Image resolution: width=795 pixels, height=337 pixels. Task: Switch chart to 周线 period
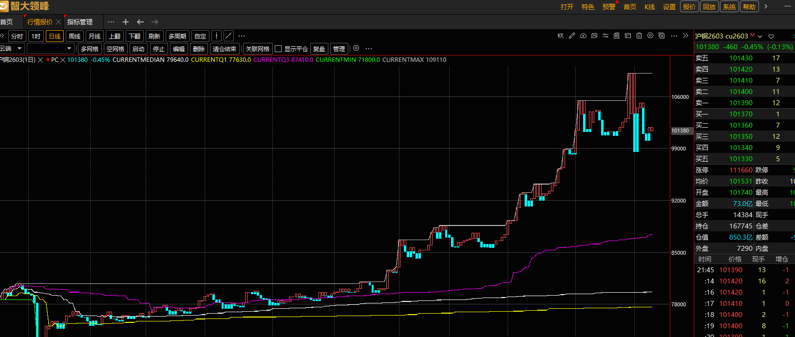click(x=75, y=36)
